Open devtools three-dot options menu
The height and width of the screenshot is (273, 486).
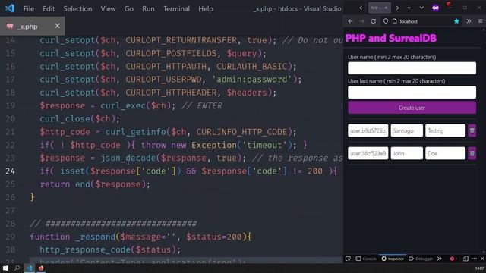pyautogui.click(x=474, y=259)
